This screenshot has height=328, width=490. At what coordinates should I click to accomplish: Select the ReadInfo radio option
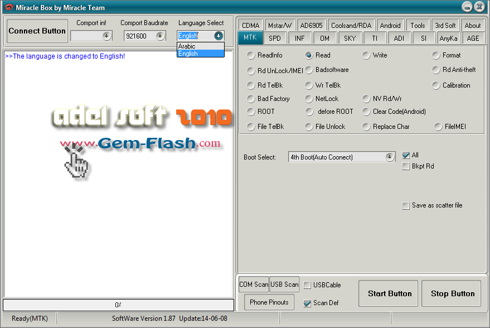coord(251,55)
